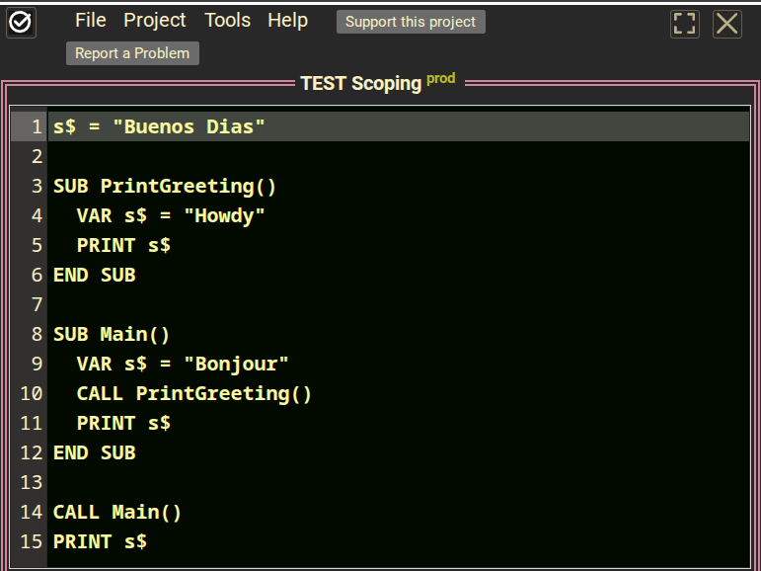The height and width of the screenshot is (571, 761).
Task: Open the File menu
Action: 90,21
